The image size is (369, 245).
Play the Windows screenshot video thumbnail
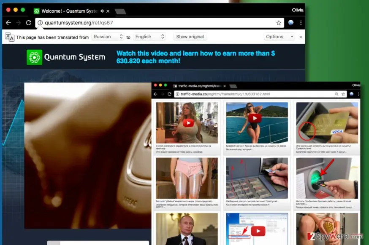[x=258, y=231]
